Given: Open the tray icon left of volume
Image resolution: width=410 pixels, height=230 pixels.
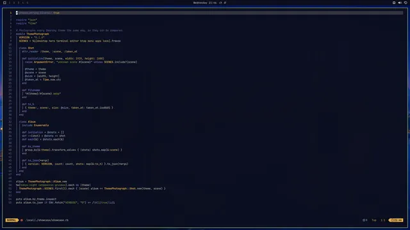Looking at the screenshot, I should coord(394,3).
